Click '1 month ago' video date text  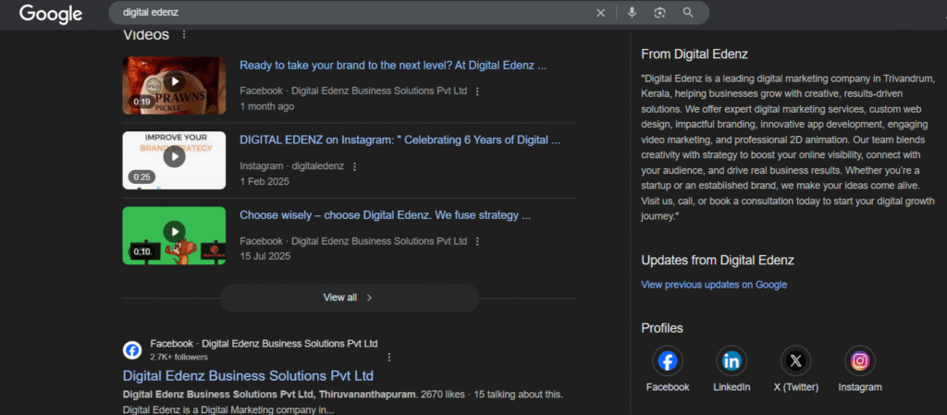[x=267, y=106]
